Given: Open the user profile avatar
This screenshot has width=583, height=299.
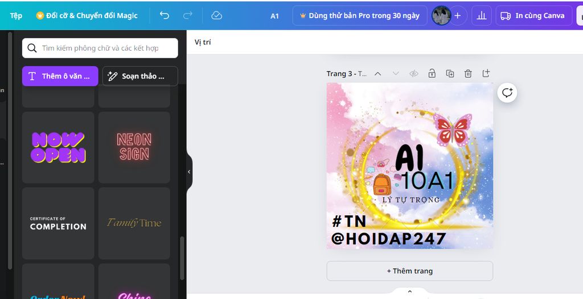Looking at the screenshot, I should tap(441, 15).
